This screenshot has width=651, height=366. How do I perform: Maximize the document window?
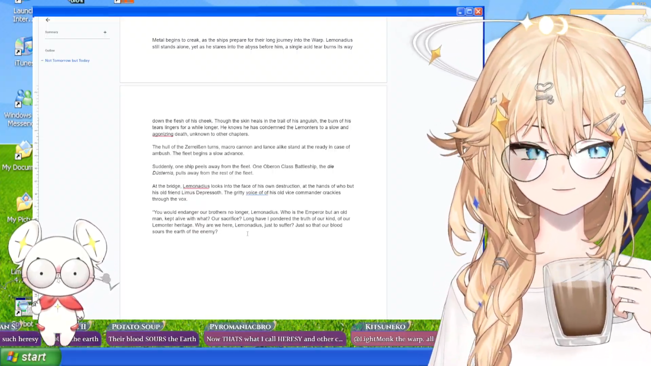click(469, 12)
